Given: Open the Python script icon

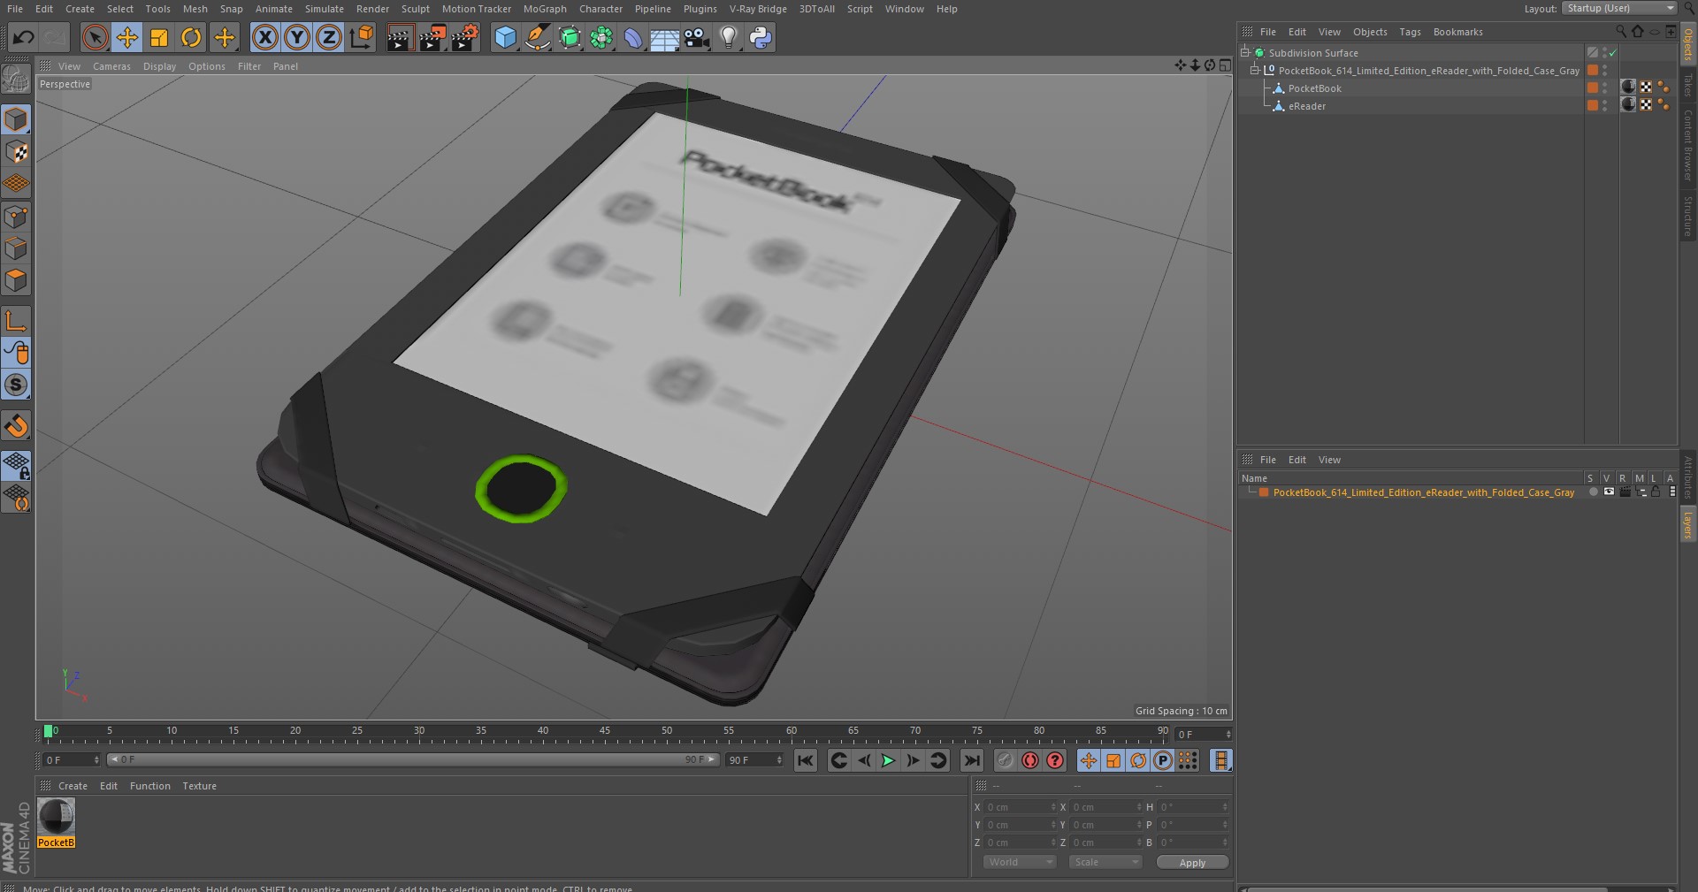Looking at the screenshot, I should point(761,37).
